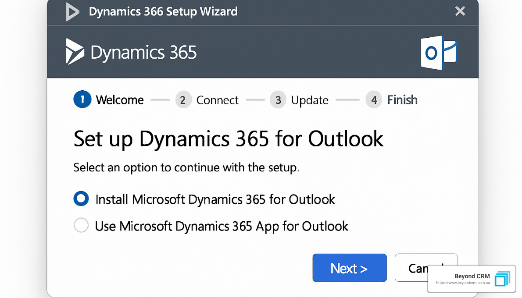Jump to the Connect step label

[217, 100]
